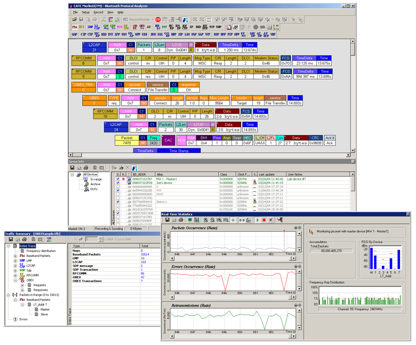This screenshot has height=345, width=416.
Task: Select the GAP profile button
Action: (x=75, y=35)
